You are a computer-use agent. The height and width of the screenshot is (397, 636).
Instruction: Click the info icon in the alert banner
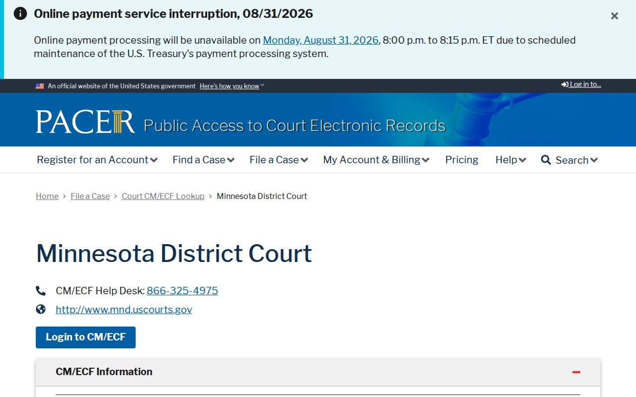(20, 13)
